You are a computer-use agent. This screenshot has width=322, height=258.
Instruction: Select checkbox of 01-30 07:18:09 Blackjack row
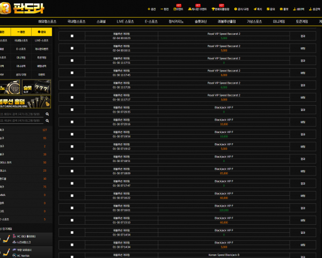[72, 171]
